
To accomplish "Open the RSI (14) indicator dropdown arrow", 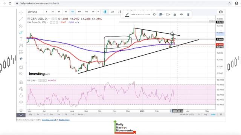I will (36, 81).
